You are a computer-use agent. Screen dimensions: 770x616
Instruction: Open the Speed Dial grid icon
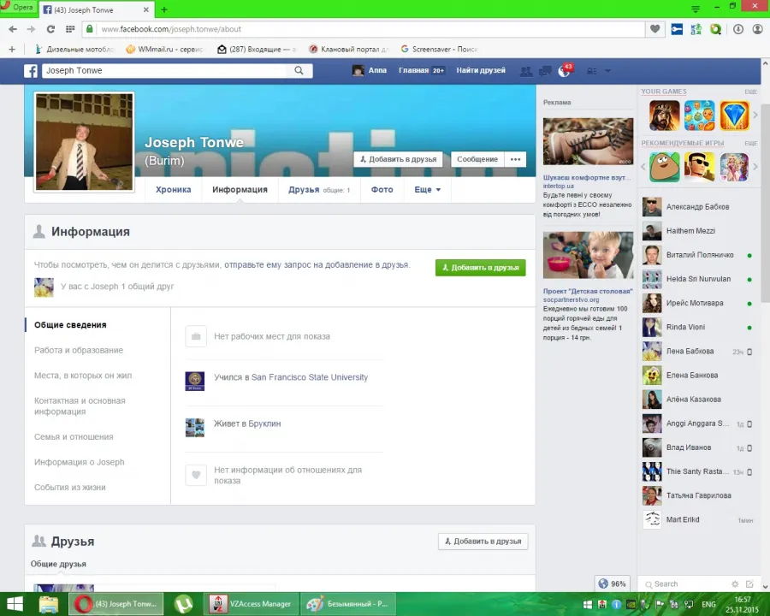(x=70, y=29)
